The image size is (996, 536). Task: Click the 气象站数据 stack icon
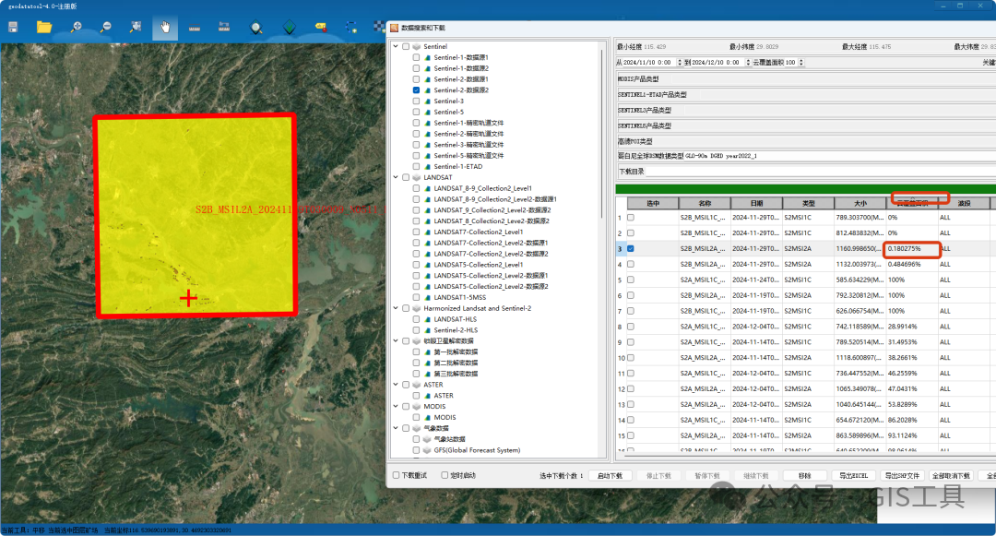coord(428,439)
